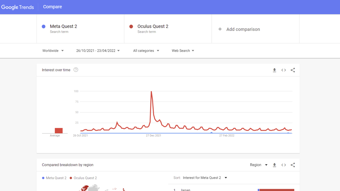
Task: Open the help icon for Interest over time
Action: (76, 70)
